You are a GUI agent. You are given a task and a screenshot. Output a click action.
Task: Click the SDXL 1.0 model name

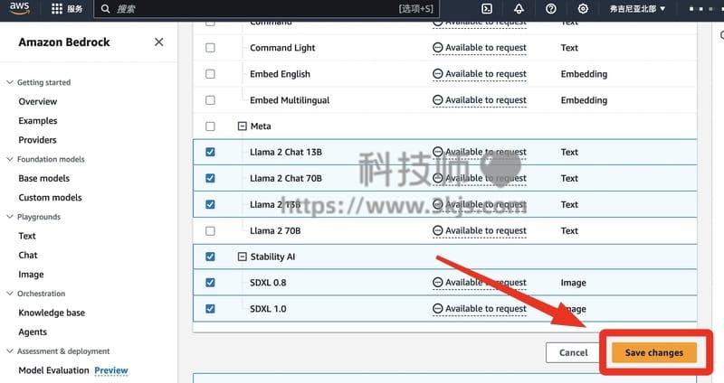pos(268,309)
